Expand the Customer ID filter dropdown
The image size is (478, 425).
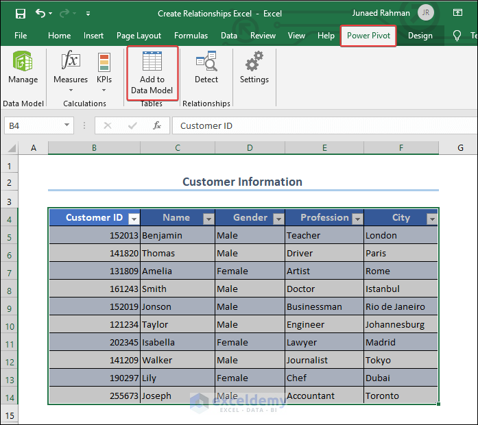click(134, 219)
